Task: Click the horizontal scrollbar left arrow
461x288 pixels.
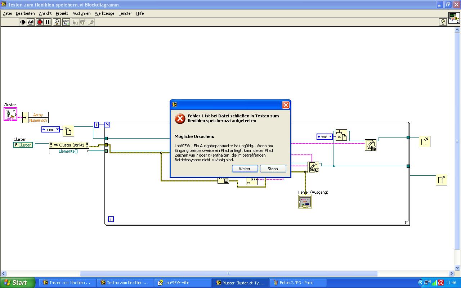Action: click(x=3, y=274)
